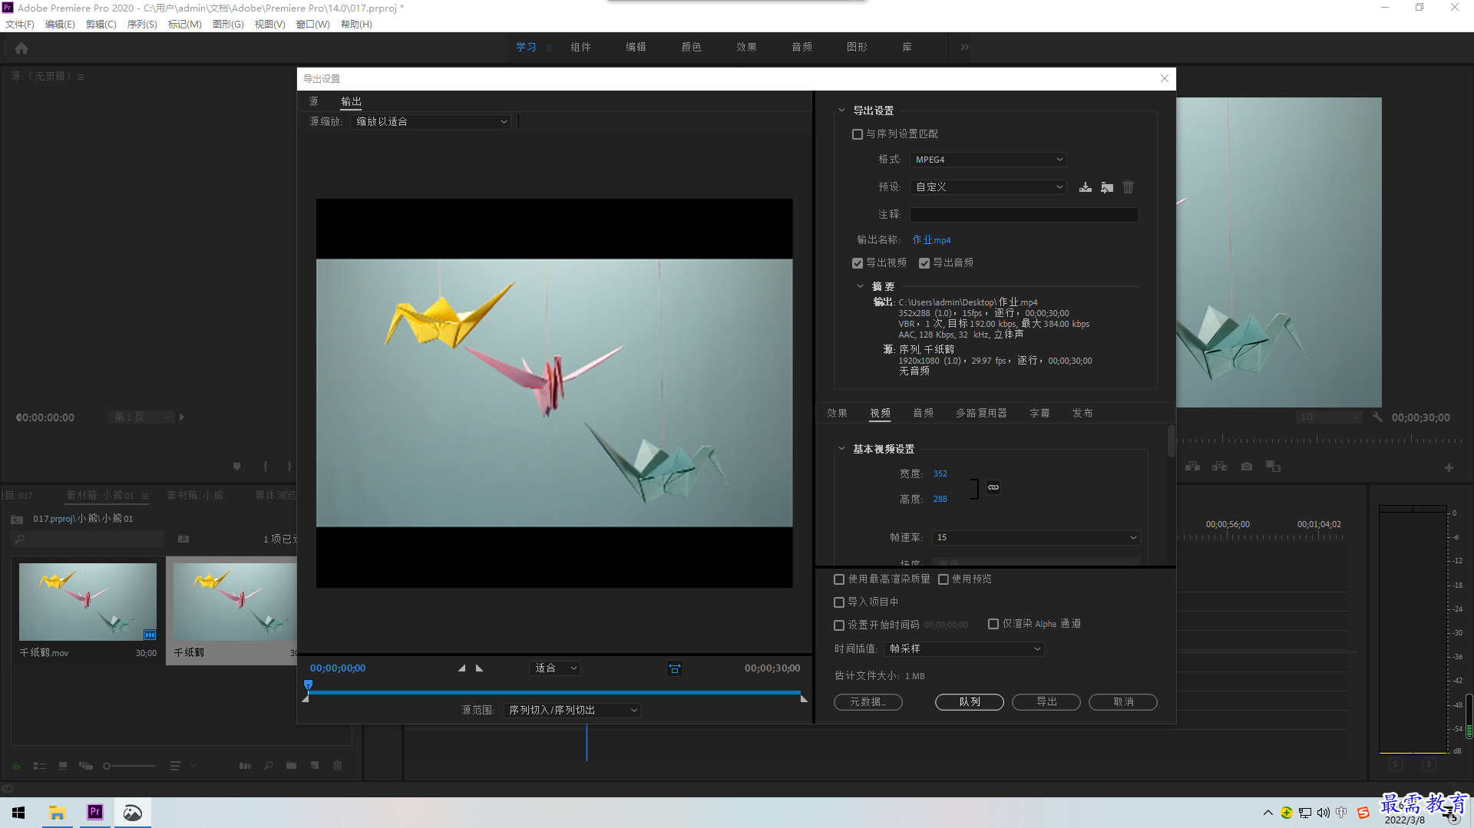
Task: Enable Use Maximum Render Quality checkbox
Action: click(839, 579)
